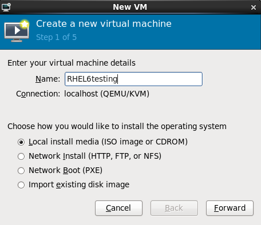Screen dimensions: 261x225
Task: Click the 'localhost (QEMU/KVM)' connection text
Action: 106,94
